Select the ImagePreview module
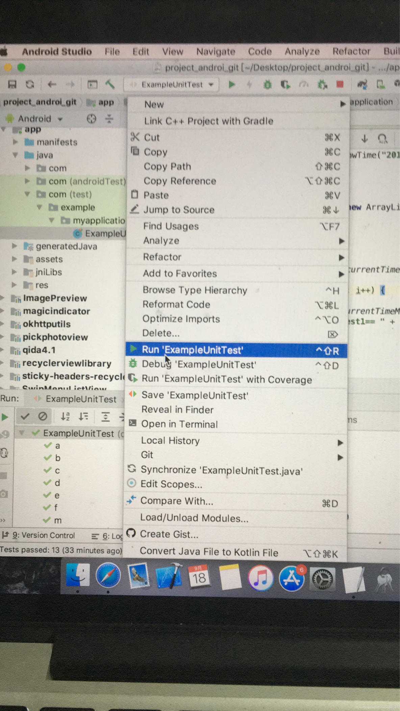The image size is (400, 711). (55, 298)
